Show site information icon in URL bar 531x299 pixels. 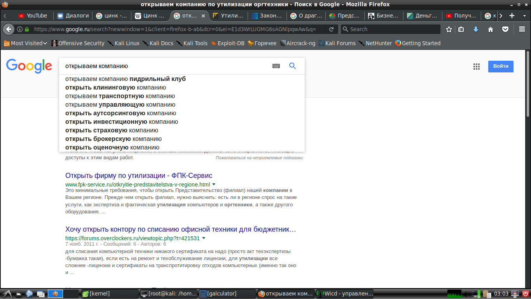[x=19, y=29]
